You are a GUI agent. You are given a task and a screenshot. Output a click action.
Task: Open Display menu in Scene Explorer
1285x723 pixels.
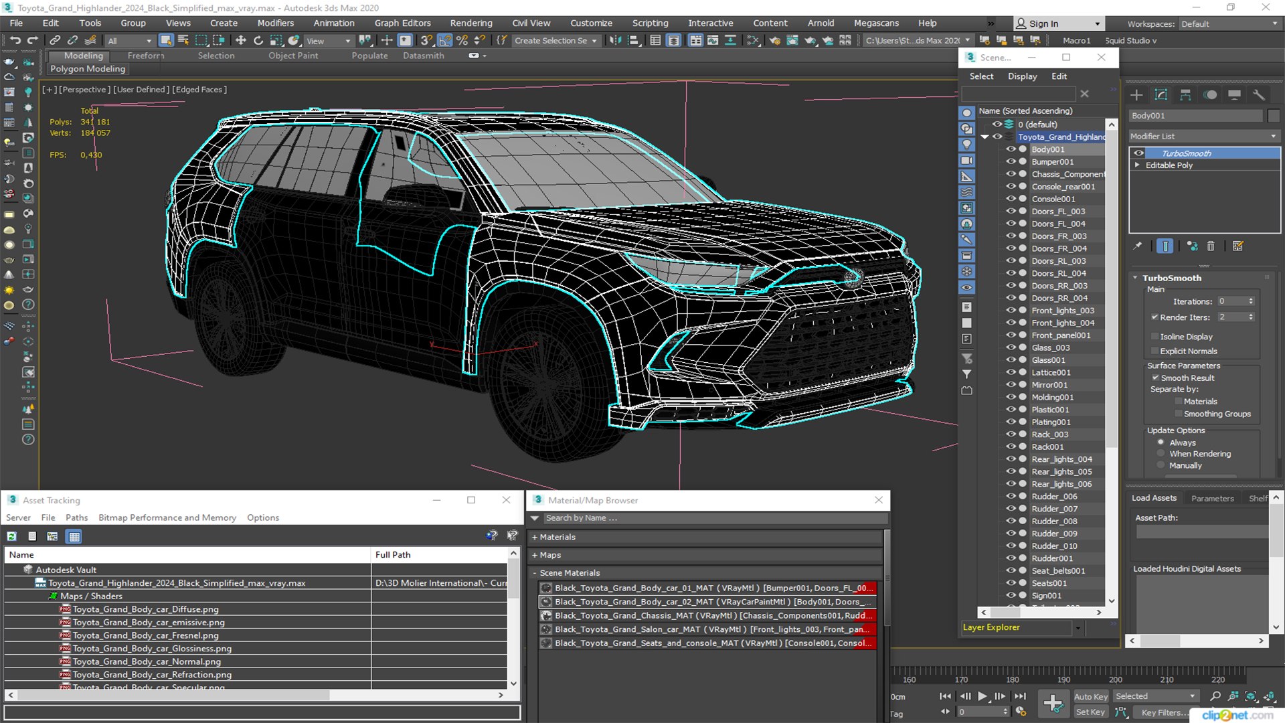click(1023, 76)
